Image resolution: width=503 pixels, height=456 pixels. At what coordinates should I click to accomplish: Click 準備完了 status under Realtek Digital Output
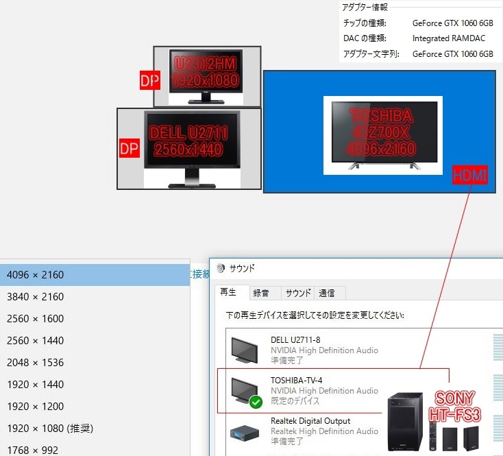(x=286, y=441)
